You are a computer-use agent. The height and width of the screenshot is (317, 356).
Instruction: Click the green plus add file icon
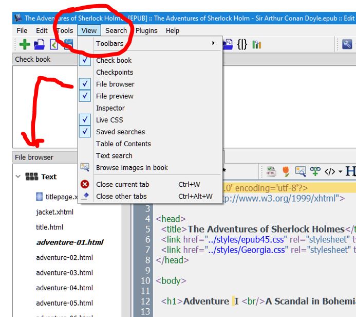coord(25,44)
